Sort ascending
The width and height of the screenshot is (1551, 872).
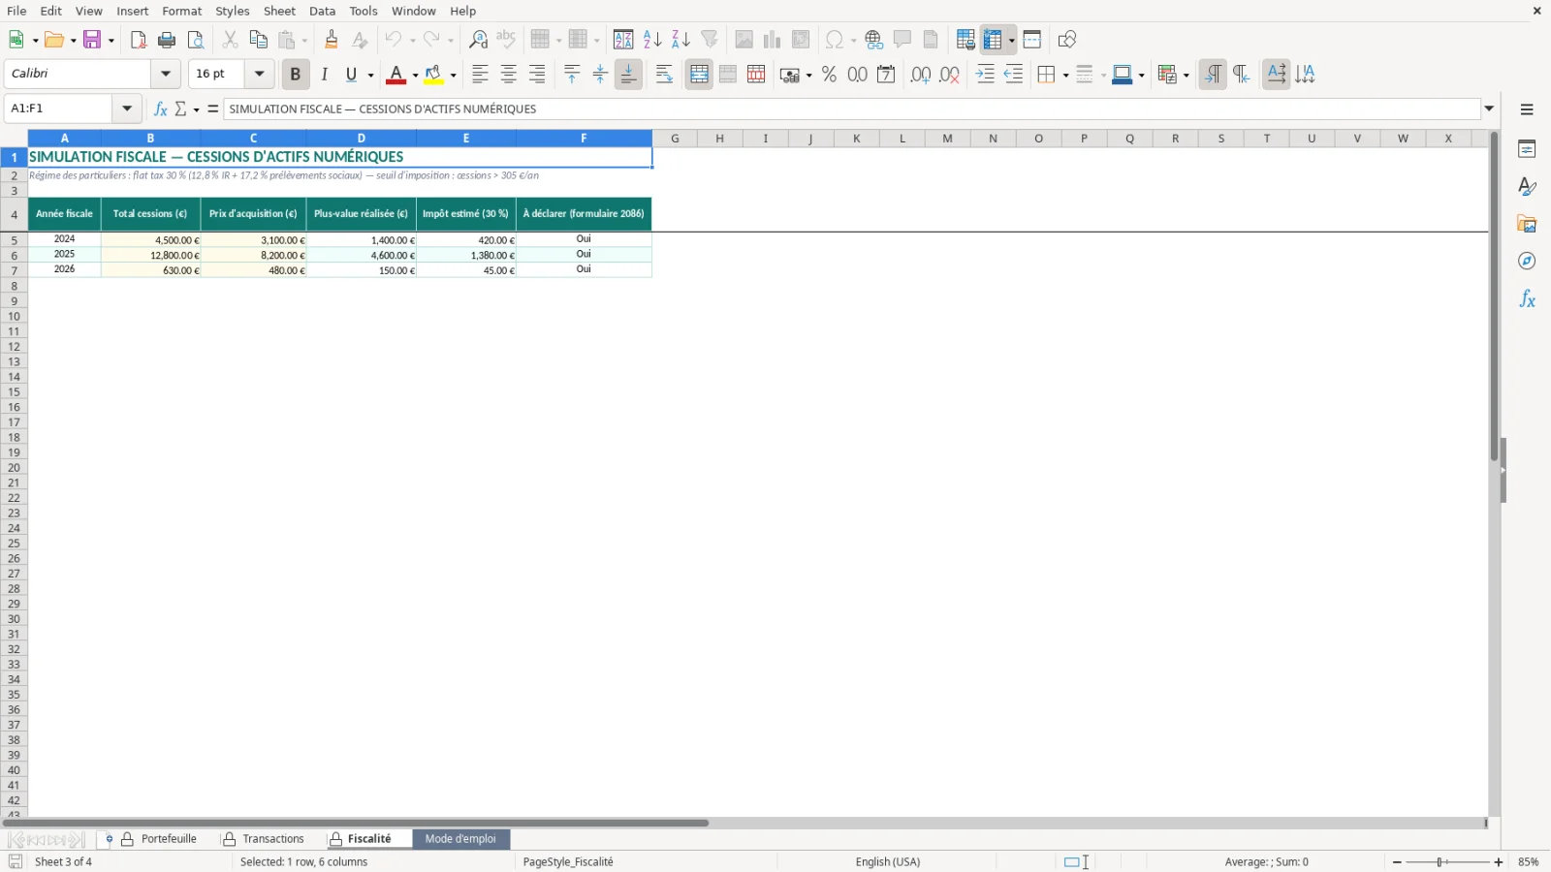pos(652,40)
